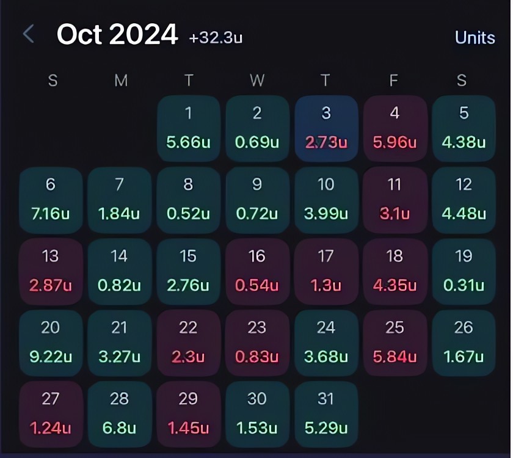Image resolution: width=513 pixels, height=458 pixels.
Task: Go to previous month with back chevron
Action: pos(29,34)
